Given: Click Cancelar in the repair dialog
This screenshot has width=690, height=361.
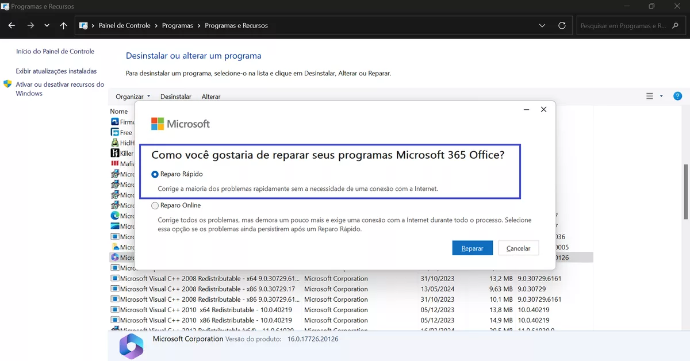Looking at the screenshot, I should pyautogui.click(x=518, y=248).
